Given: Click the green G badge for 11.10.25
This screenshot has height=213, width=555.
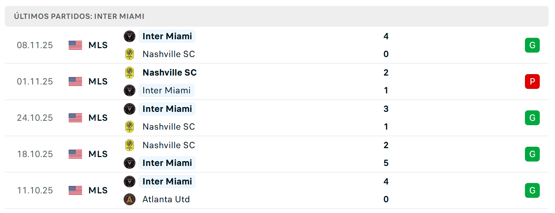Looking at the screenshot, I should click(532, 190).
